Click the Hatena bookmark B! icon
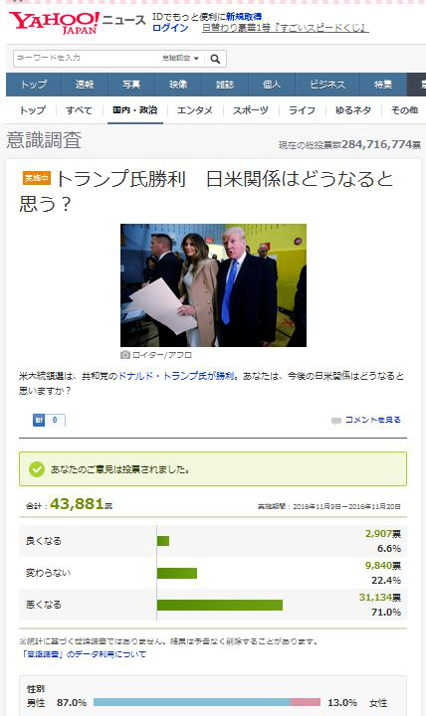Screen dimensions: 426x716 pyautogui.click(x=39, y=420)
